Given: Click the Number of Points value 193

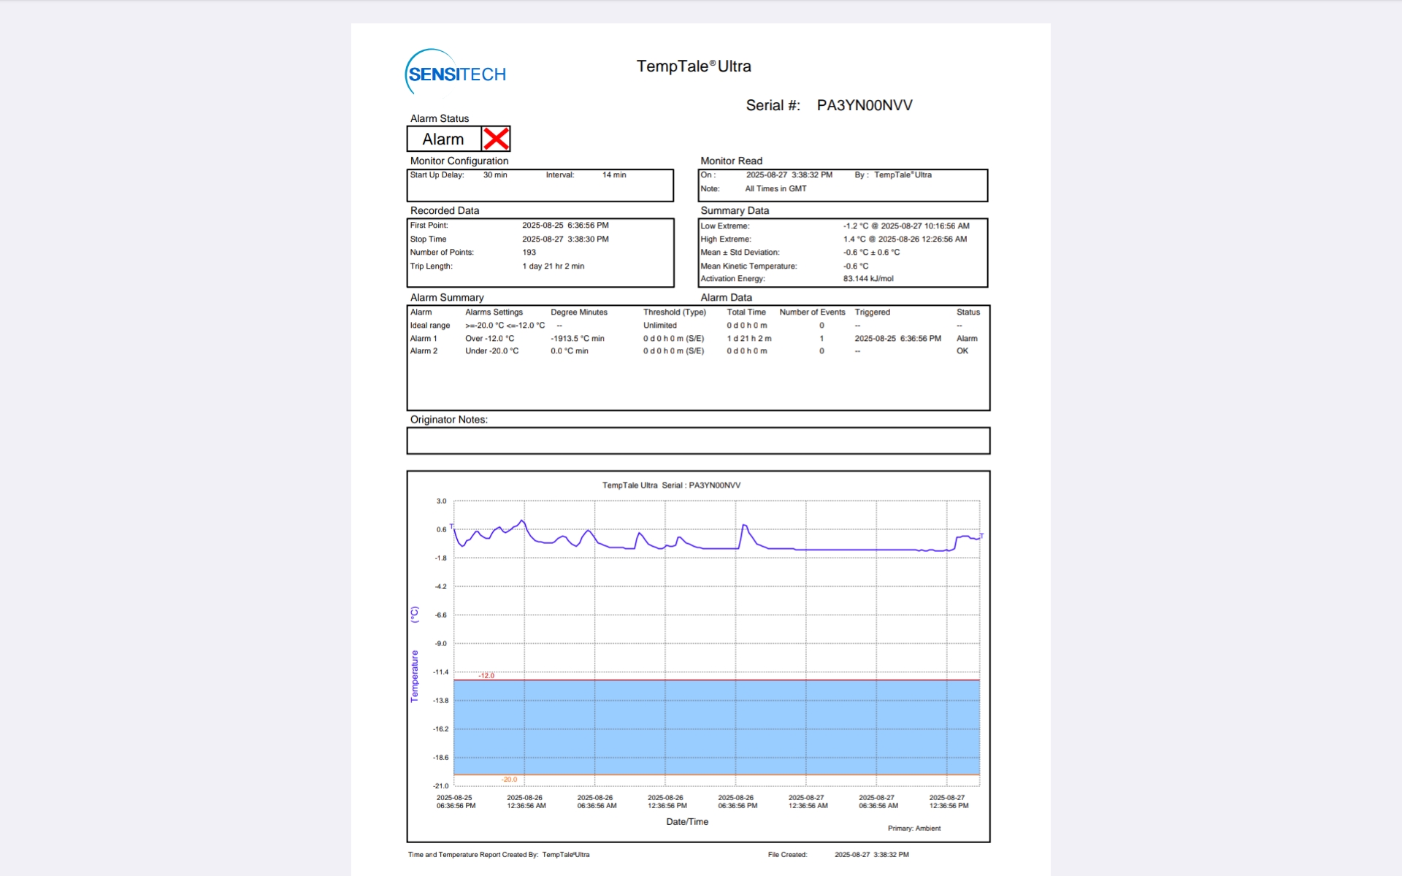Looking at the screenshot, I should tap(529, 253).
